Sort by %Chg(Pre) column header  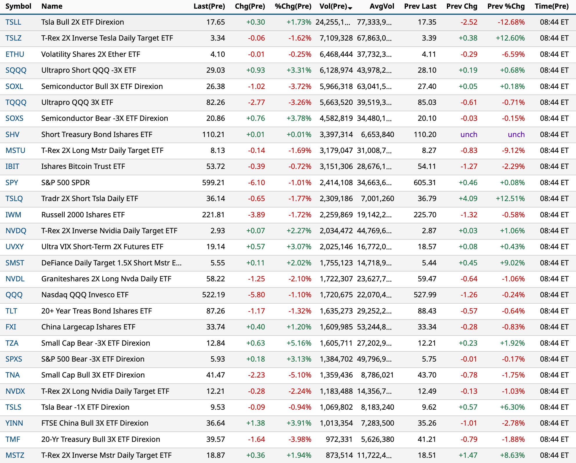[x=293, y=6]
